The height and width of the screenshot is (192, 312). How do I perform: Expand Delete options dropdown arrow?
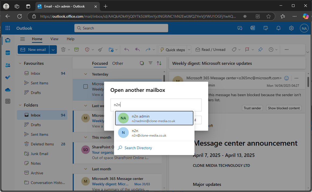tap(69, 50)
